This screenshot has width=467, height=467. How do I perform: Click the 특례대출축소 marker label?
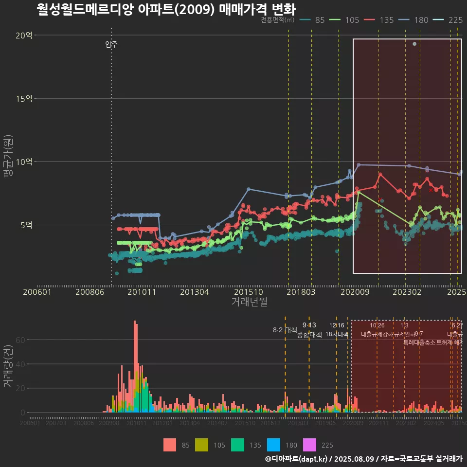coord(419,342)
